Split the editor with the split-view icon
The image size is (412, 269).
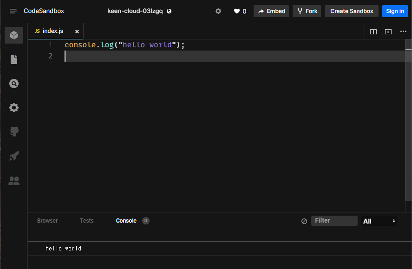pos(373,32)
